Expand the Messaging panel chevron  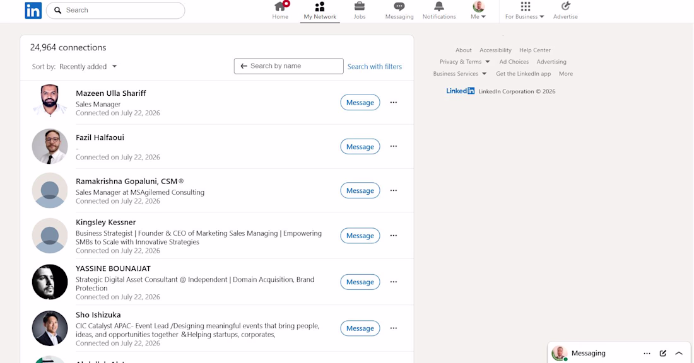click(x=678, y=353)
